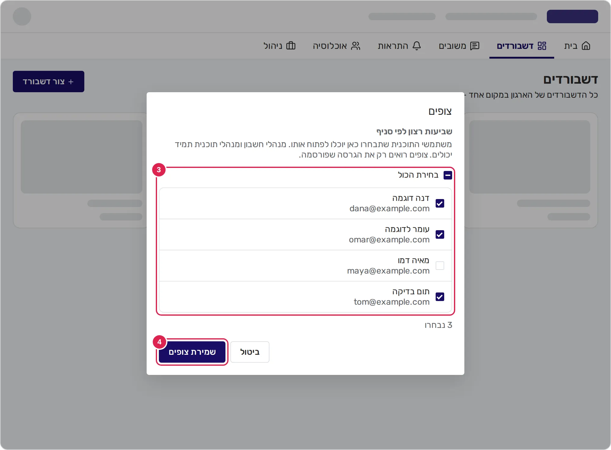Click the שמירת צופים button
Screen dimensions: 611x450
tap(192, 352)
